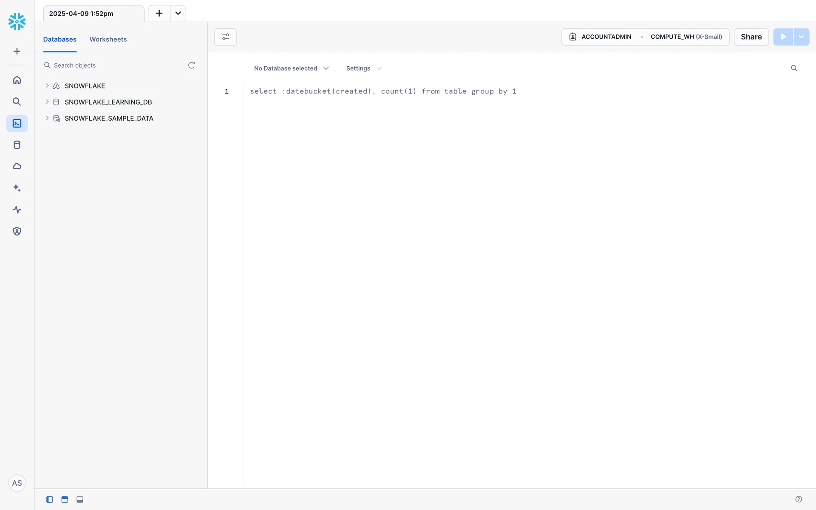Open the No Database selected dropdown
Image resolution: width=816 pixels, height=510 pixels.
coord(291,68)
